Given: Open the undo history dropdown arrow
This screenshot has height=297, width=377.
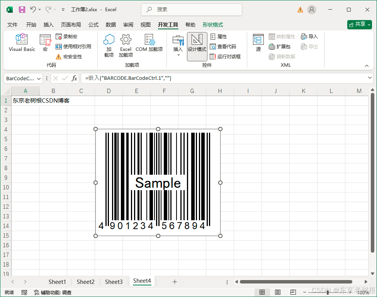Looking at the screenshot, I should coord(40,10).
